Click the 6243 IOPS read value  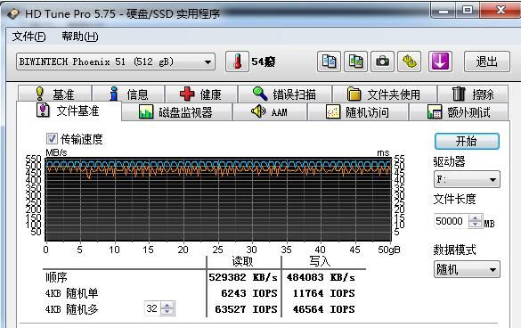click(249, 293)
